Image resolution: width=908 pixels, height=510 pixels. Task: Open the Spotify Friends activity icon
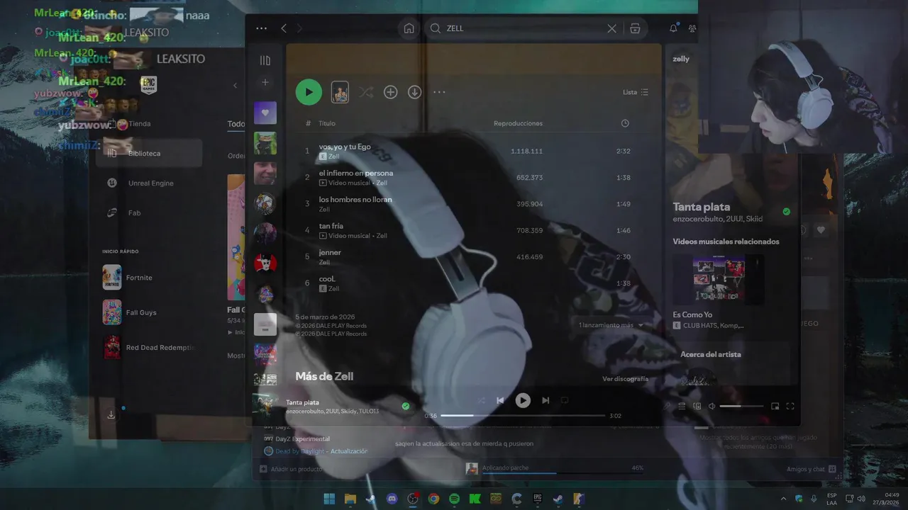(x=692, y=28)
